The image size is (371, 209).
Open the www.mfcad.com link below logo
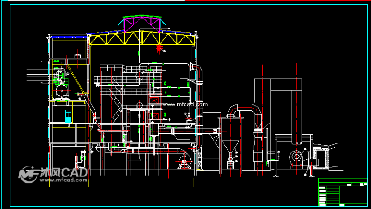click(63, 180)
